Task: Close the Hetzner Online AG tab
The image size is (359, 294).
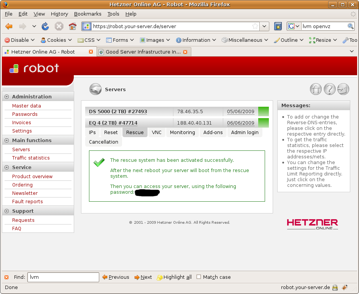Action: (91, 52)
